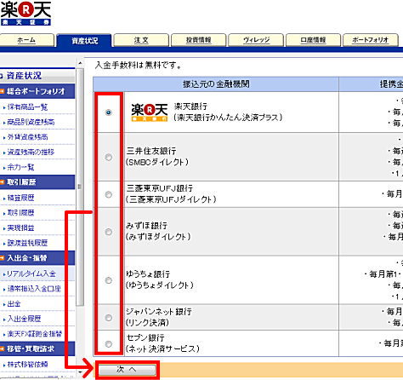Open the 入出金履歴 sidebar link
Screen dimensions: 403x380
24,319
